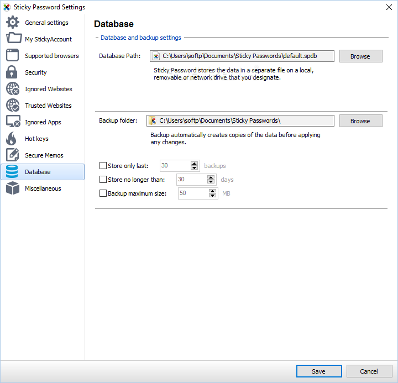Screen dimensions: 398x383
Task: Select the Database sidebar entry
Action: pyautogui.click(x=43, y=172)
